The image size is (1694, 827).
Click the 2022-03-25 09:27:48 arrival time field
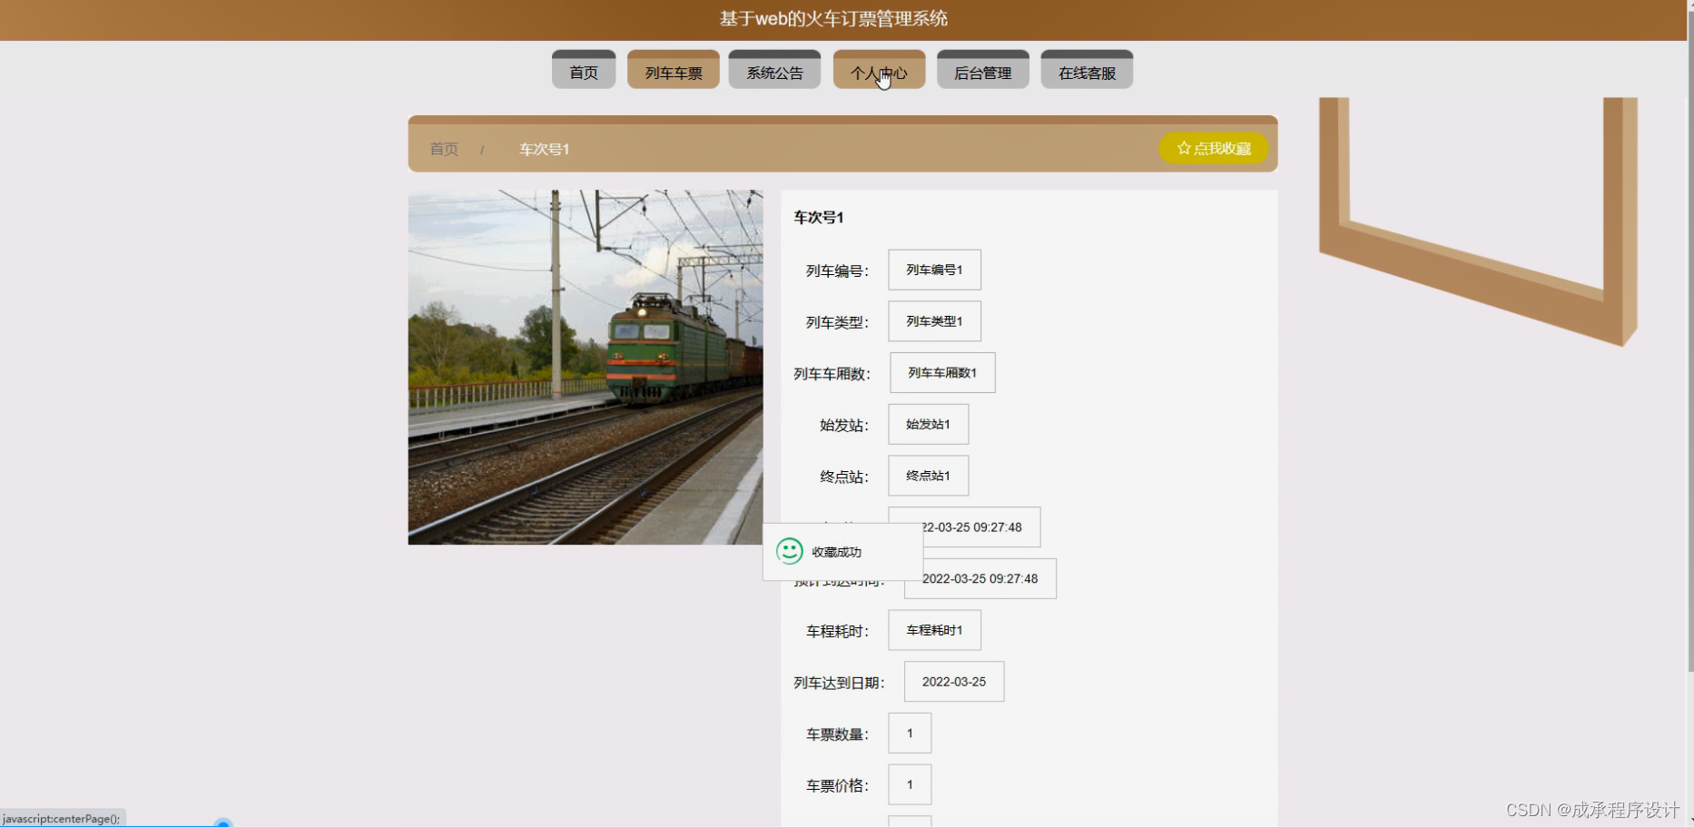tap(979, 578)
